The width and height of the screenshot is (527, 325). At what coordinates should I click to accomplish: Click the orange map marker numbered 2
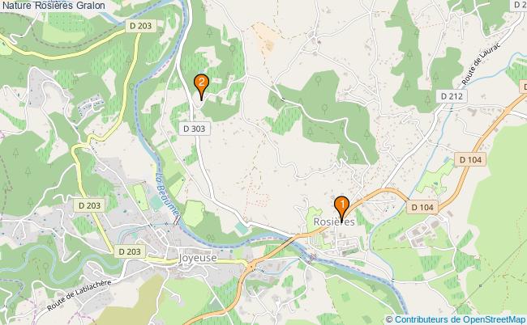coord(201,87)
